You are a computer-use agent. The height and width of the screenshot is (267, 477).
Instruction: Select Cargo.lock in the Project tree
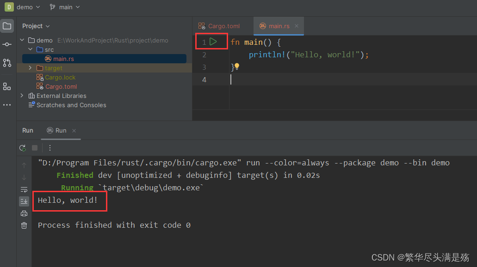[x=60, y=77]
